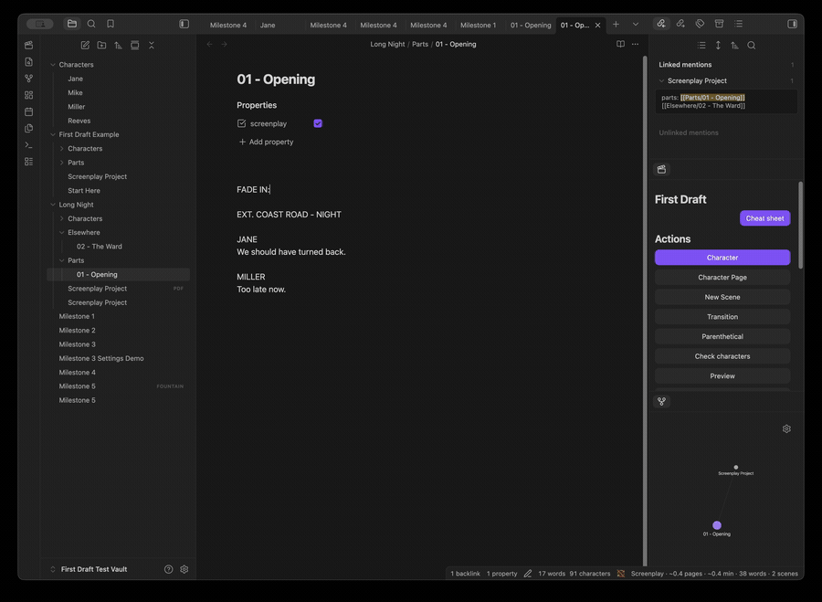Click the Parenthetical action button
Viewport: 822px width, 602px height.
coord(722,337)
